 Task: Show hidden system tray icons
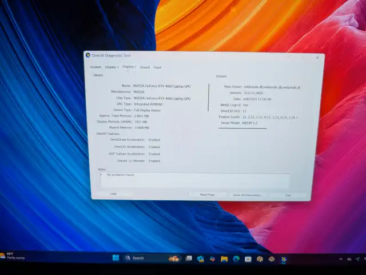(341, 259)
